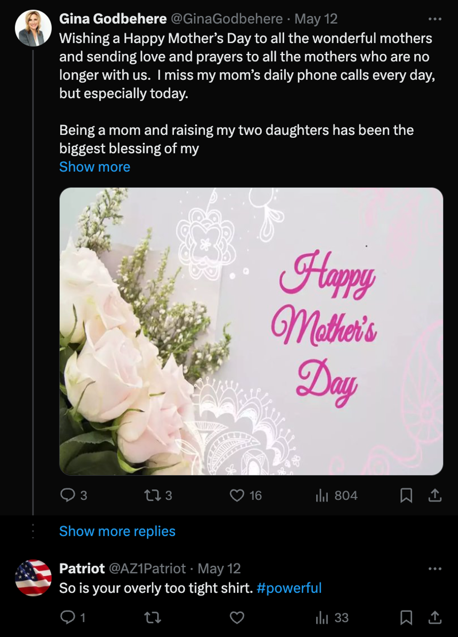Open more options for Patriot's reply
This screenshot has height=637, width=458.
tap(435, 569)
